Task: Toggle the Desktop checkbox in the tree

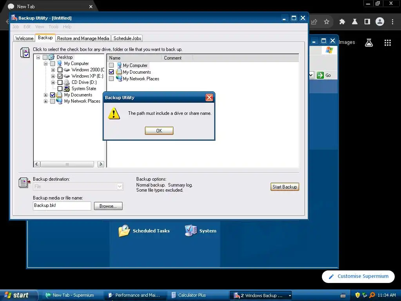Action: coord(45,57)
